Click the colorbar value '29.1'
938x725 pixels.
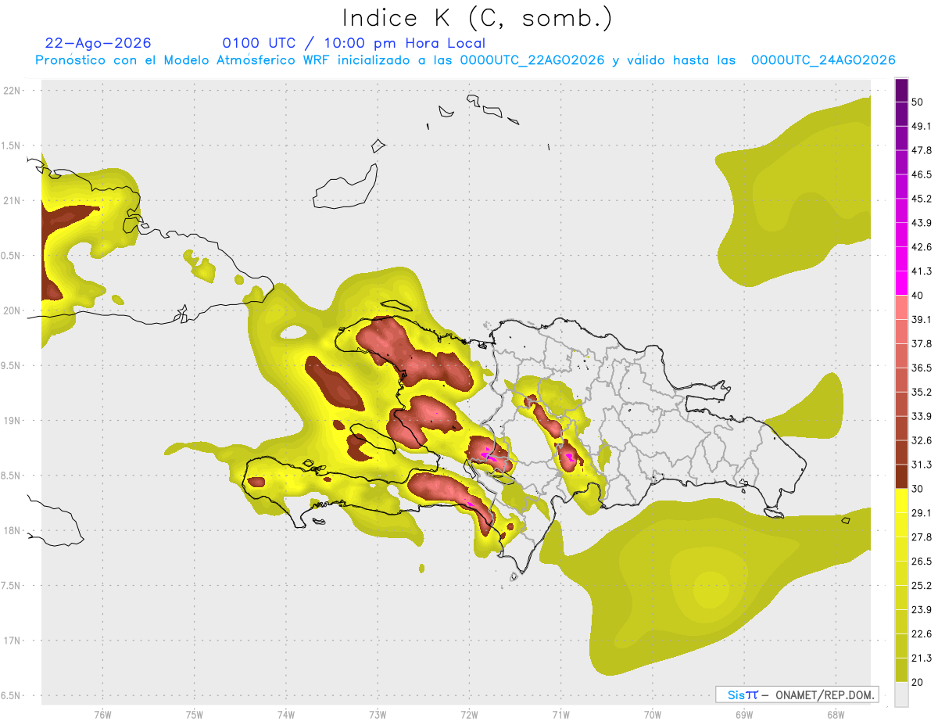922,513
